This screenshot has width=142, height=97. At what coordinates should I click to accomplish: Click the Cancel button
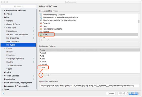[111, 93]
